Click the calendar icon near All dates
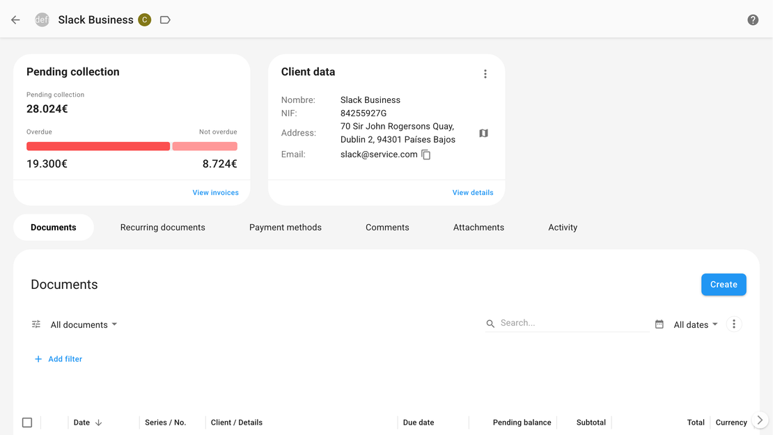This screenshot has width=773, height=435. click(x=659, y=324)
